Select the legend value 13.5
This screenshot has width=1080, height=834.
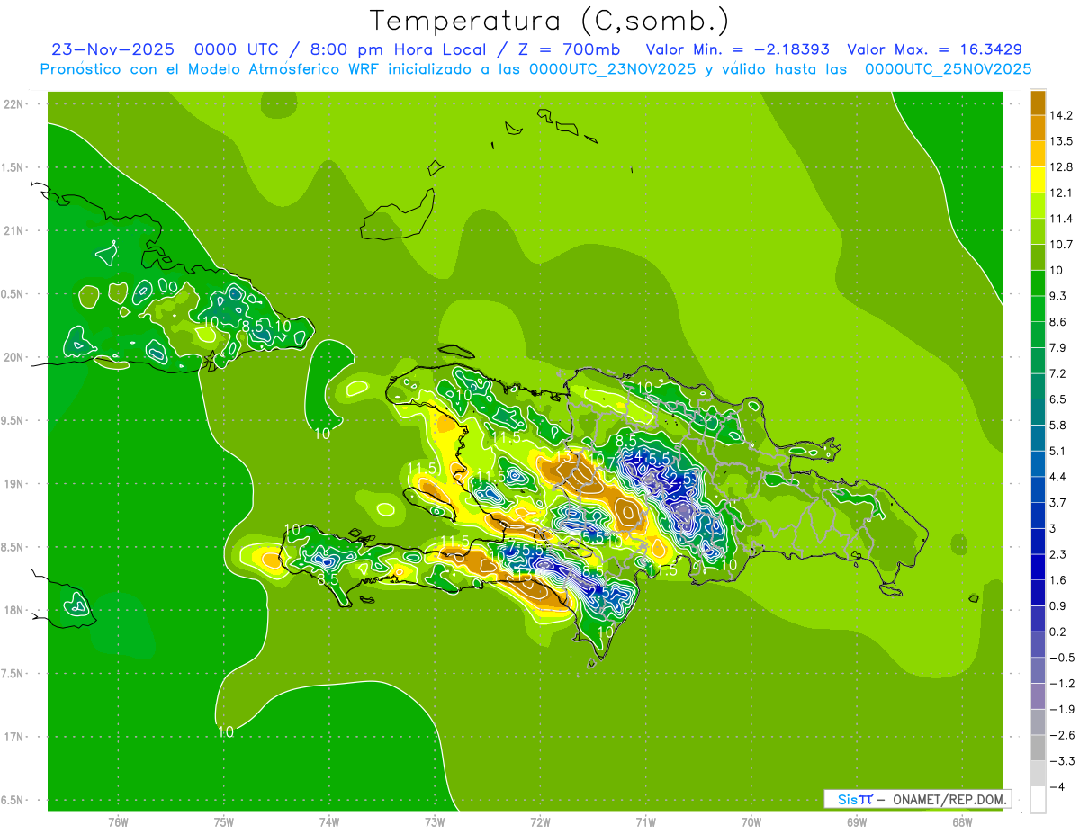1063,141
